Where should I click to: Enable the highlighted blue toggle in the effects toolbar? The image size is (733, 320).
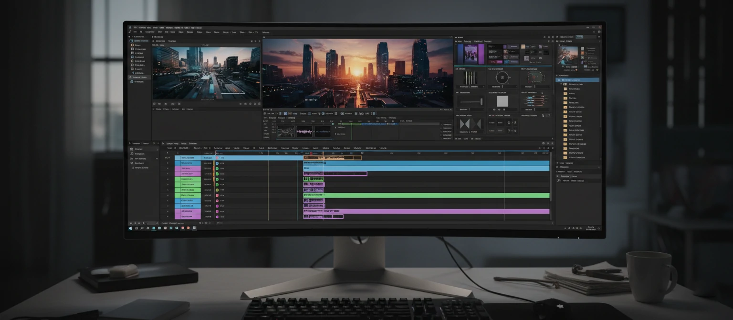[x=285, y=113]
